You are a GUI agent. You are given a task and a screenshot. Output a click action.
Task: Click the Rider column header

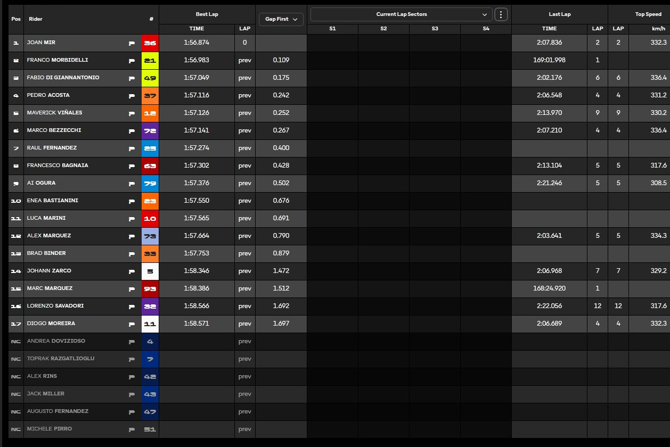coord(36,19)
